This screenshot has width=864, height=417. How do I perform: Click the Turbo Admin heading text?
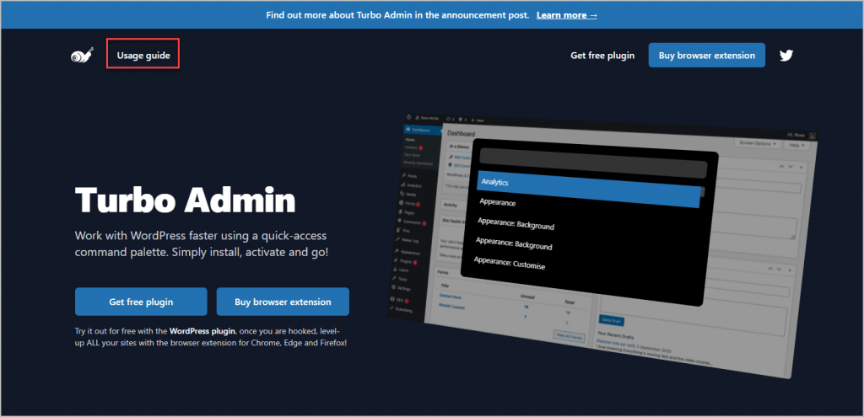tap(185, 199)
